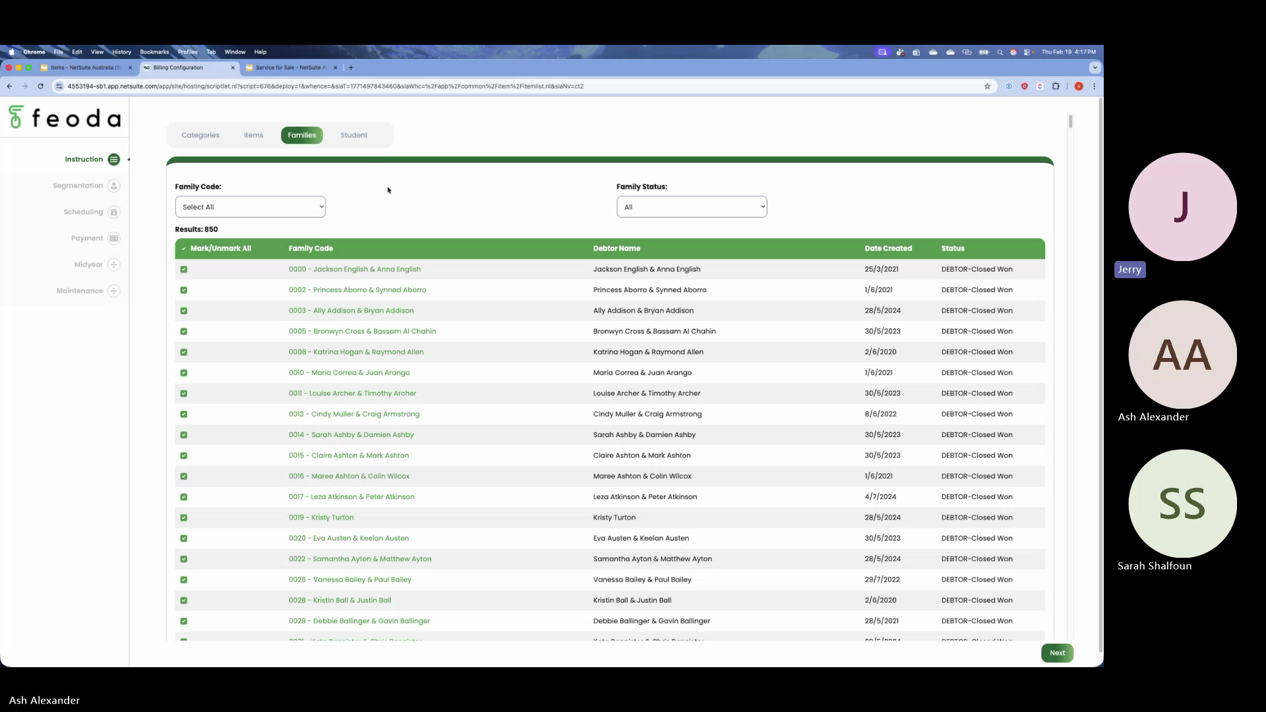Expand the Chrome tab search dropdown arrow
Viewport: 1266px width, 712px height.
tap(1095, 67)
